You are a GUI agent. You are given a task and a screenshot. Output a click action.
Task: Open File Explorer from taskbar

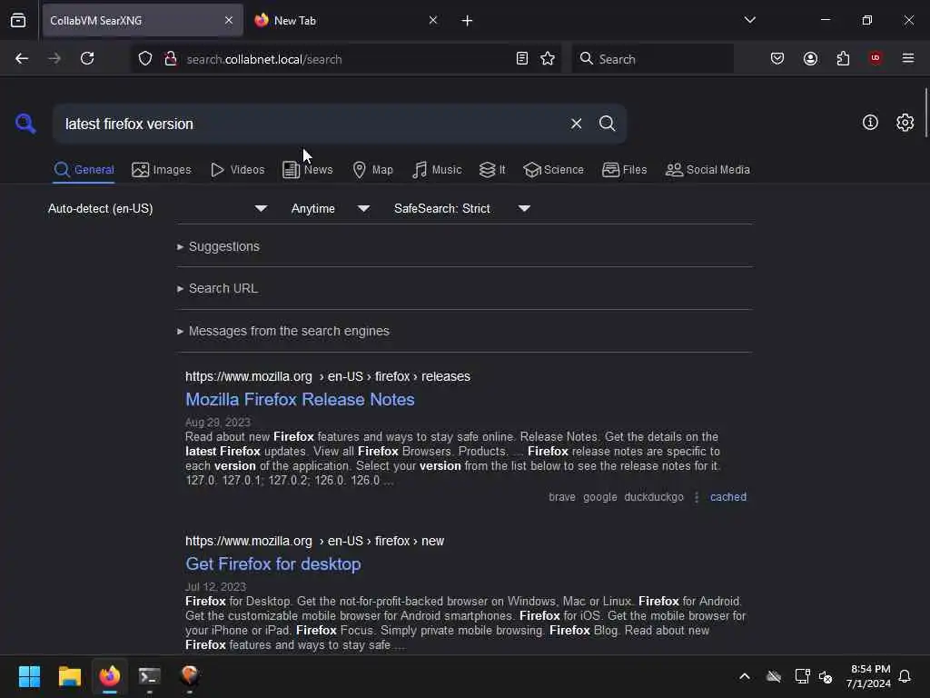(x=69, y=676)
